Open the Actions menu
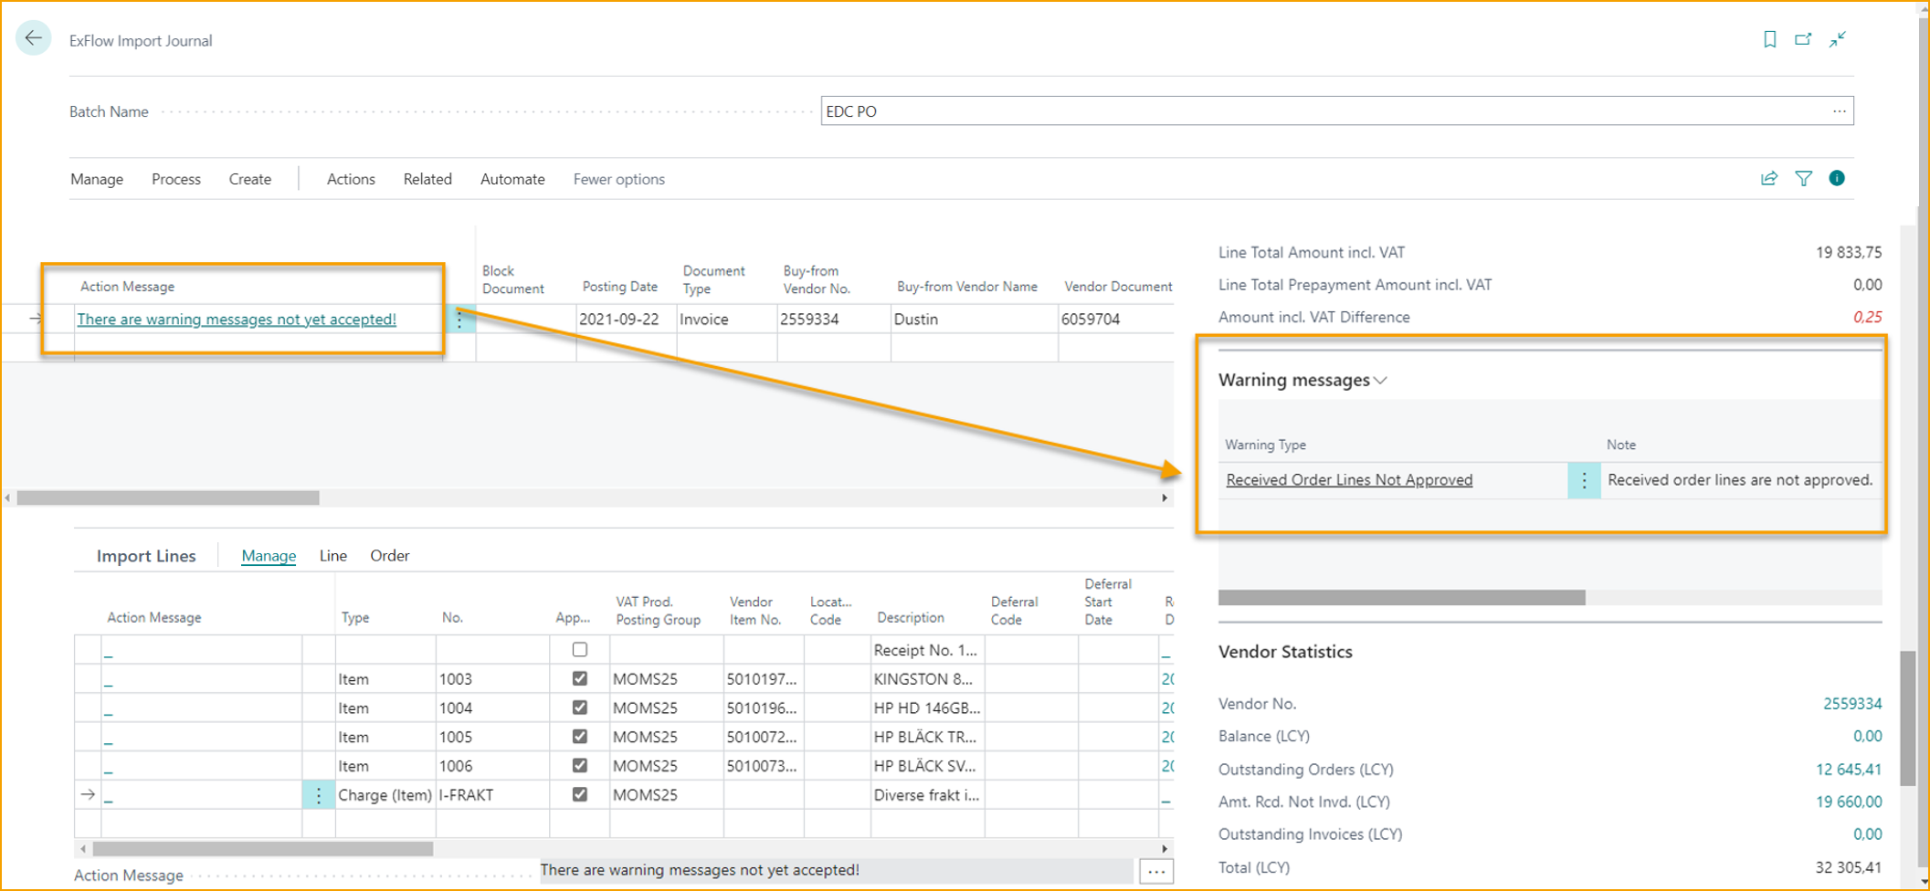Image resolution: width=1930 pixels, height=891 pixels. (x=350, y=179)
